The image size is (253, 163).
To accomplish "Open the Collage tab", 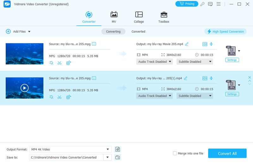I will (139, 17).
